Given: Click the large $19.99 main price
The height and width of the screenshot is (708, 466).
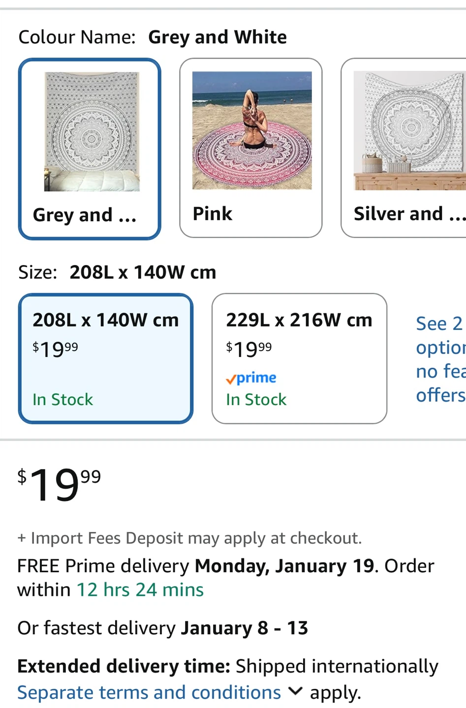Looking at the screenshot, I should pos(59,484).
